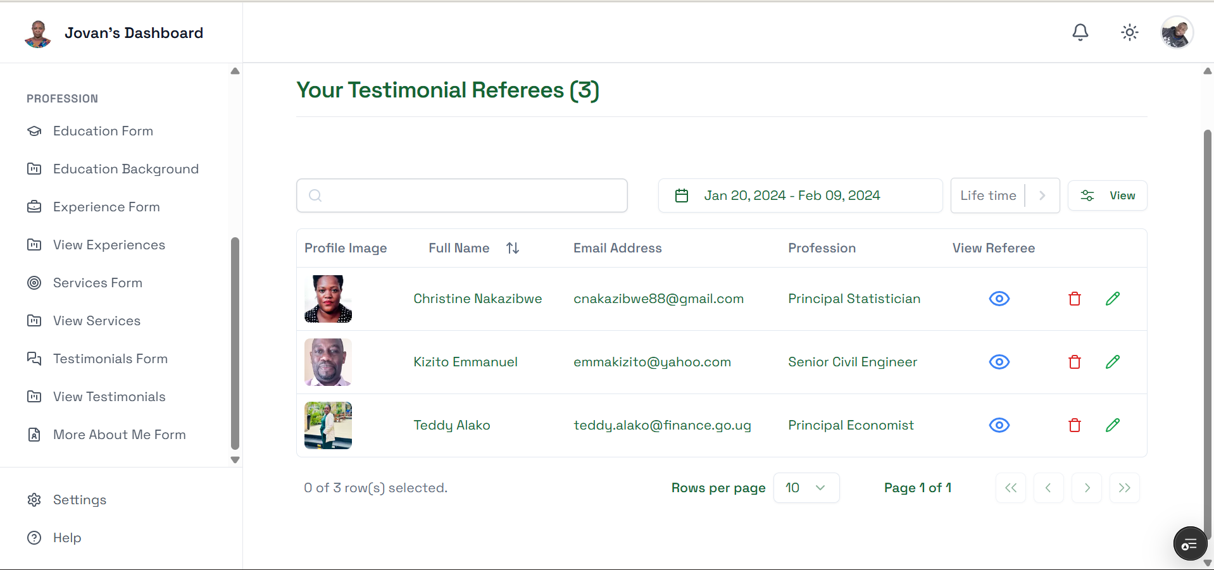
Task: Open Testimonials Form in sidebar
Action: click(x=110, y=359)
